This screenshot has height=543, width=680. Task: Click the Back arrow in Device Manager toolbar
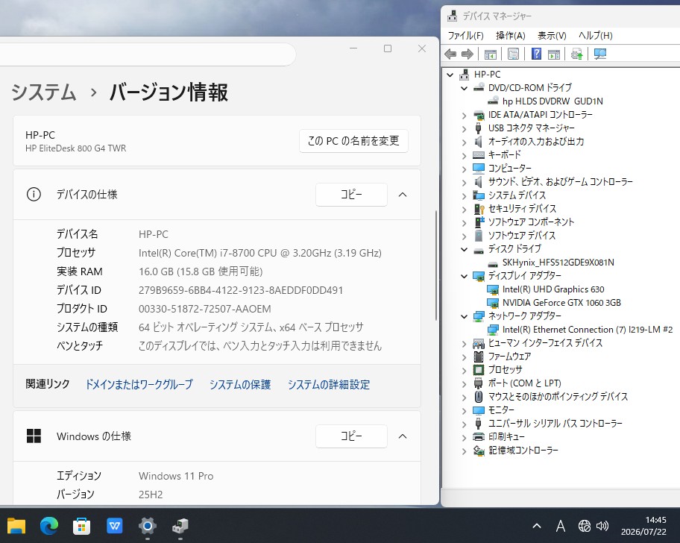[450, 54]
